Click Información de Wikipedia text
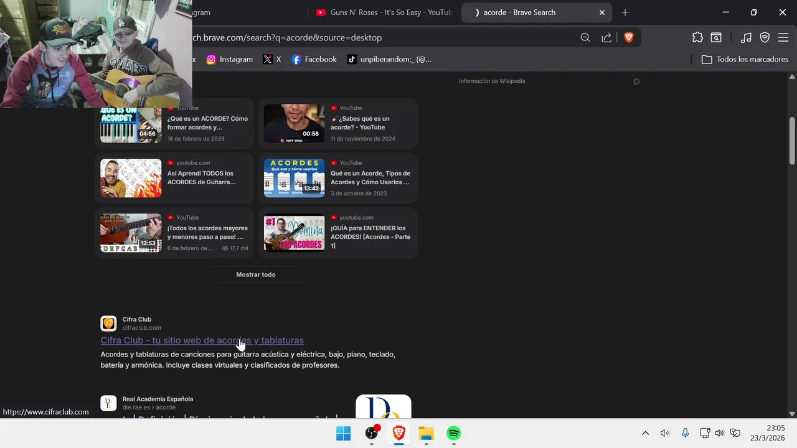Viewport: 797px width, 448px height. coord(492,81)
